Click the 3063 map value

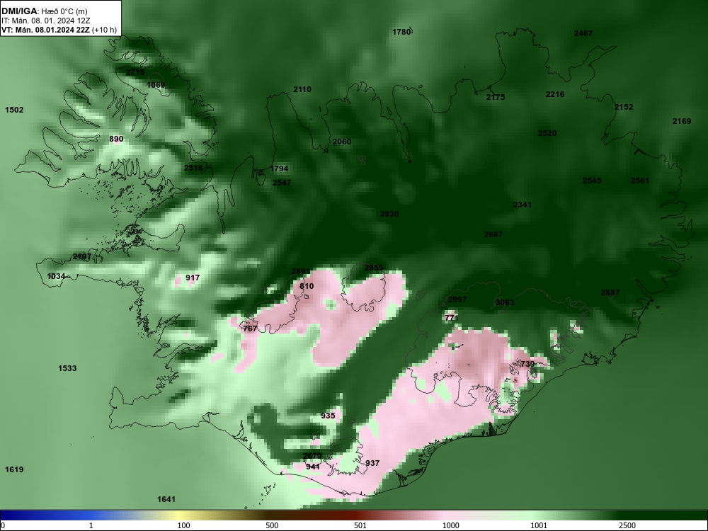(504, 302)
